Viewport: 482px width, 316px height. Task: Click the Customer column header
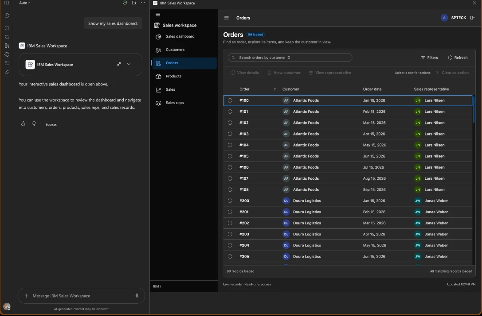coord(291,89)
